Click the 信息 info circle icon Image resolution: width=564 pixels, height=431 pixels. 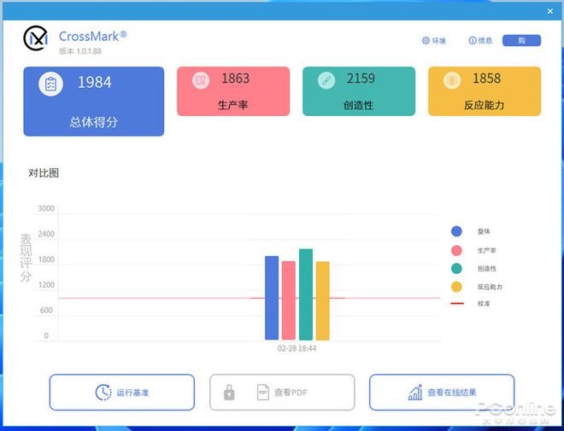pos(473,41)
